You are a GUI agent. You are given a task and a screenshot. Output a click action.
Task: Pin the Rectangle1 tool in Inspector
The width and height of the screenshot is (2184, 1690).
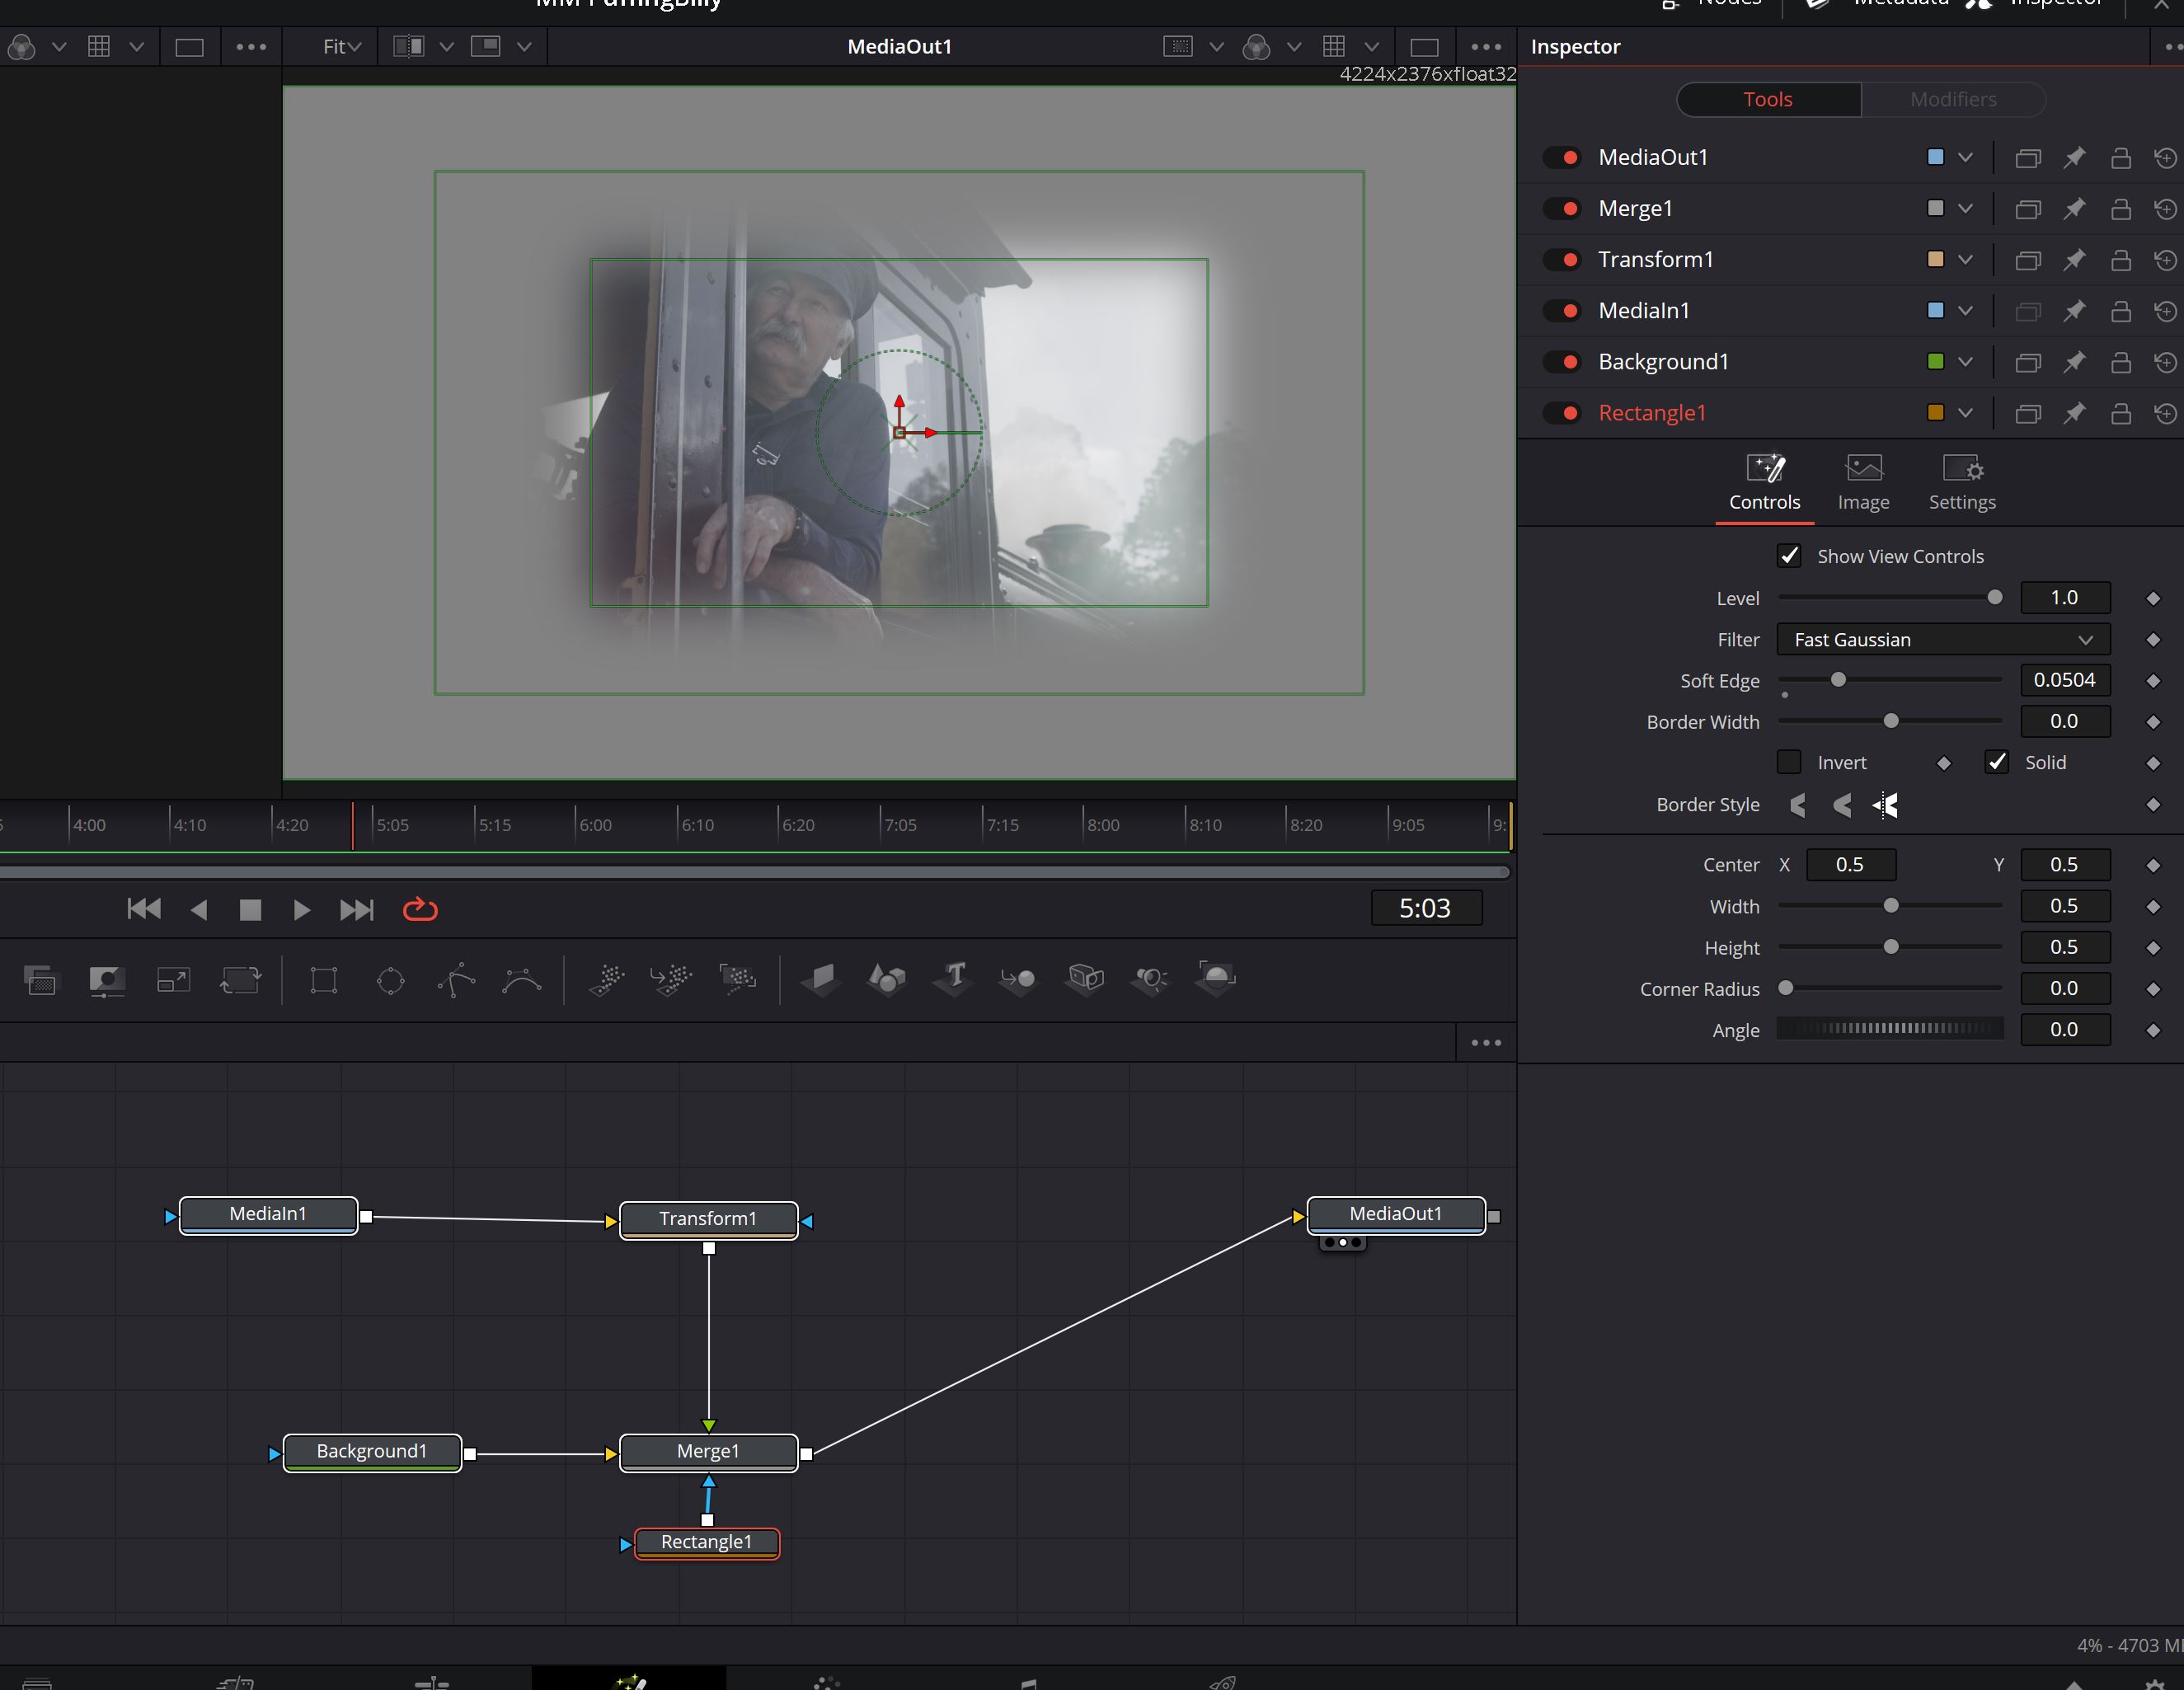click(x=2075, y=413)
